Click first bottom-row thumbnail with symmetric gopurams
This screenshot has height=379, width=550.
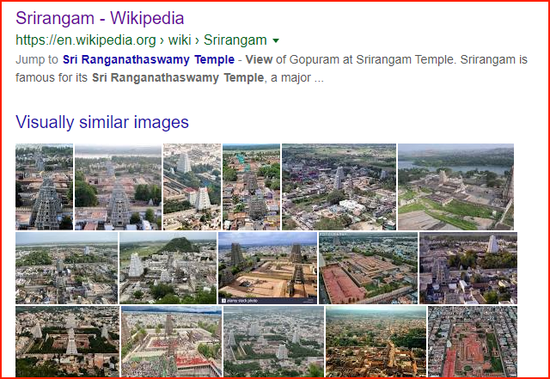coord(67,341)
